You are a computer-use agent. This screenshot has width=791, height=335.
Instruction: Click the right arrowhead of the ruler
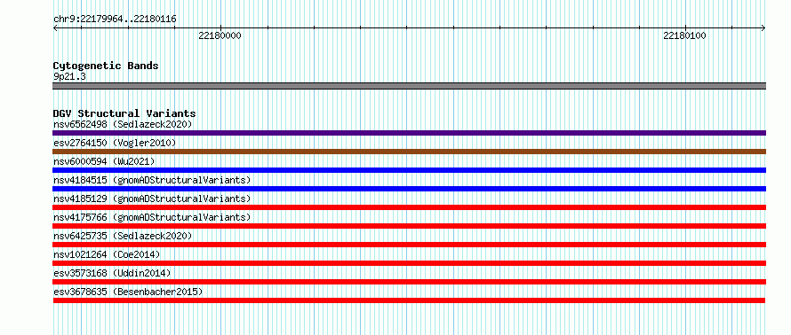763,27
